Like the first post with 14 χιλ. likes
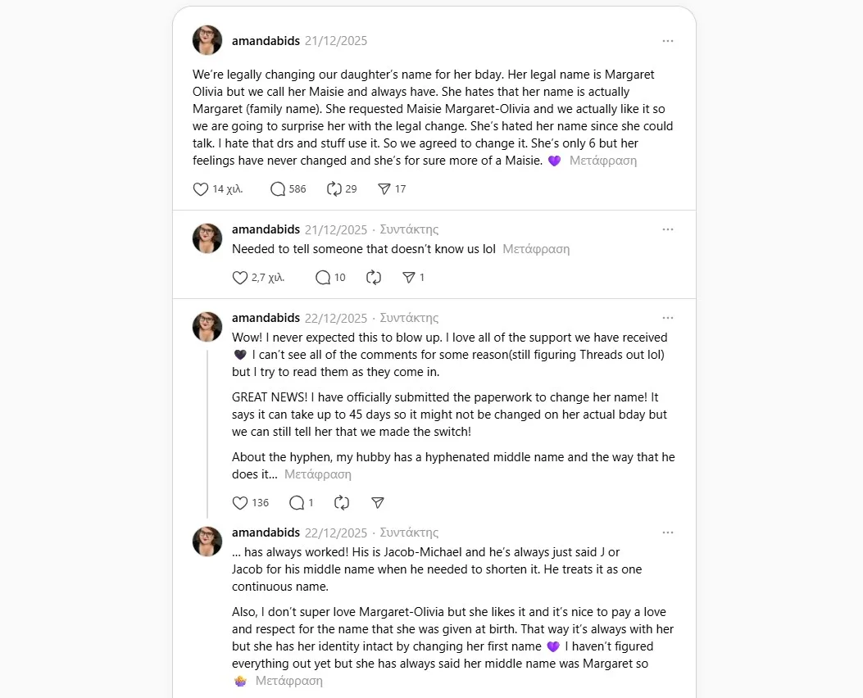 click(x=201, y=189)
